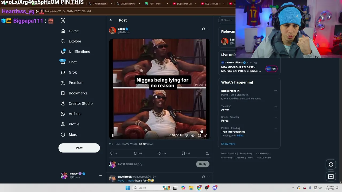Viewport: 342px width, 192px height.
Task: Close the SnapKing browser tab
Action: pos(139,4)
